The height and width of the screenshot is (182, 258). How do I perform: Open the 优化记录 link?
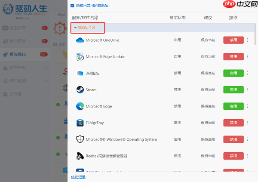click(78, 177)
